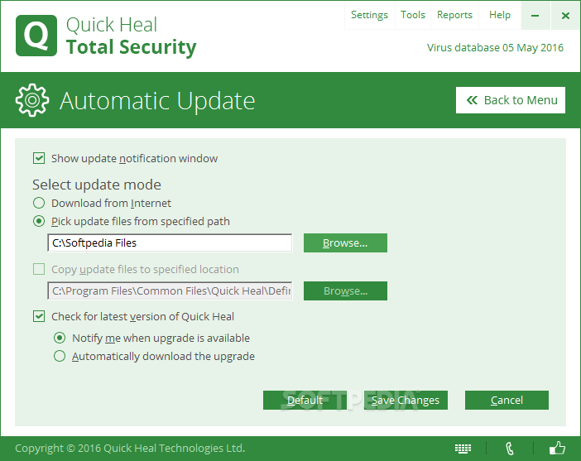Click the Copyright 2016 Quick Heal Technologies text

130,449
